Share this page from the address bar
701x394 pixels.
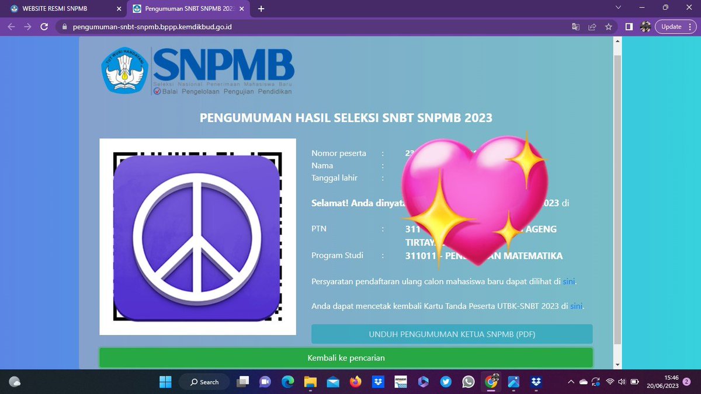point(592,27)
